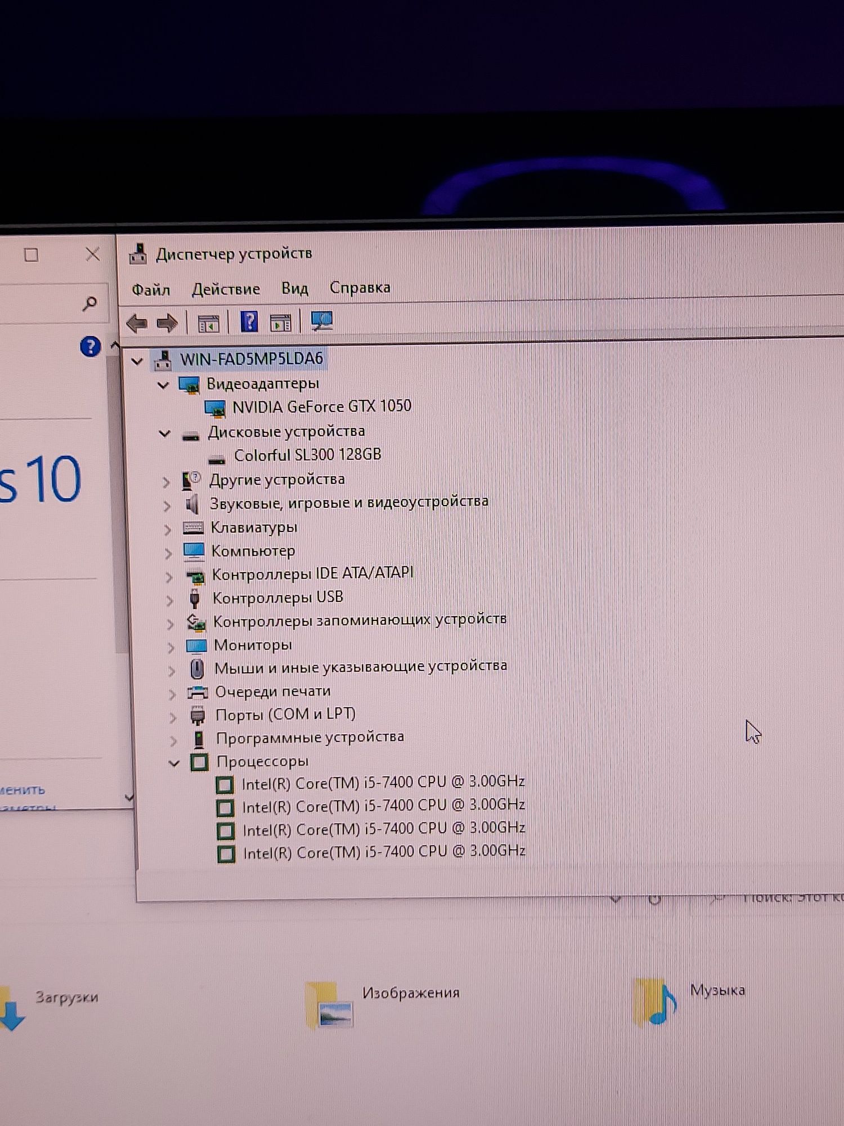The height and width of the screenshot is (1126, 844).
Task: Click the NVIDIA GeForce GTX 1050 device icon
Action: click(x=215, y=409)
